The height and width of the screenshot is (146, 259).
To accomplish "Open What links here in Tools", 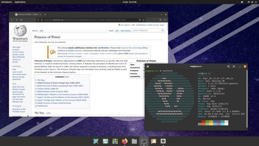I will (18, 87).
